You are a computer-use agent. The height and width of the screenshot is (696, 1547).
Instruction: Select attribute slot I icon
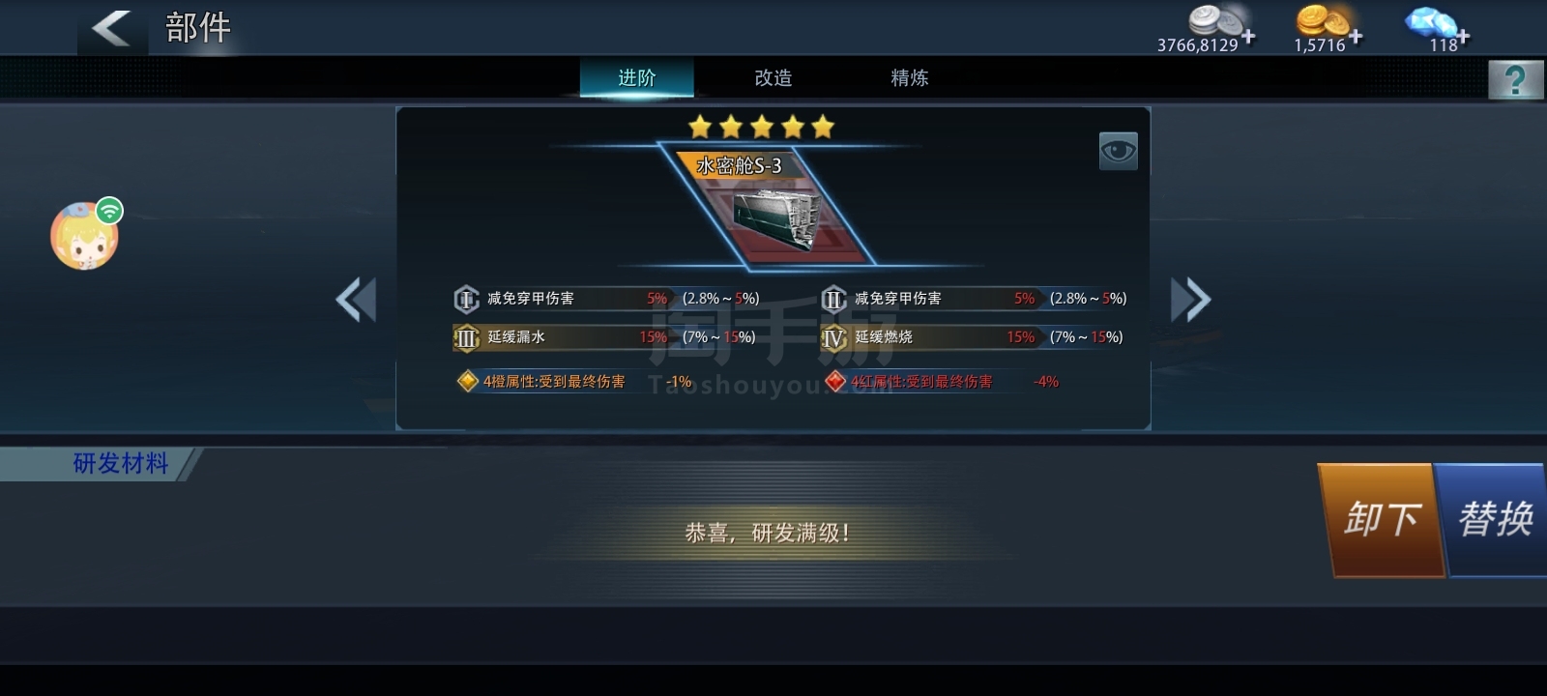click(466, 299)
